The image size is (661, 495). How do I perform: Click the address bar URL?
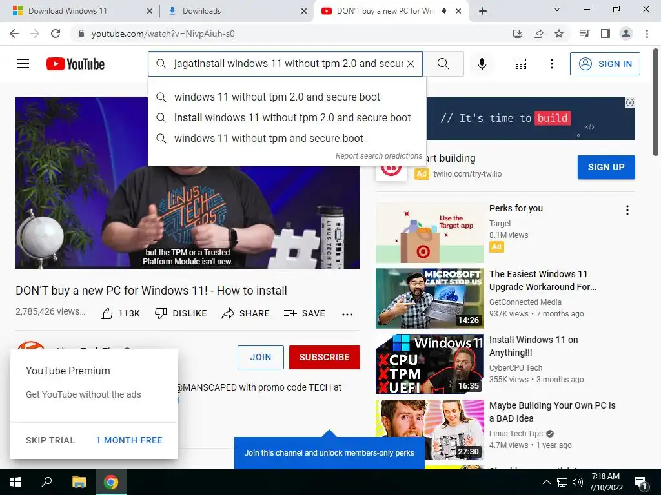coord(163,34)
